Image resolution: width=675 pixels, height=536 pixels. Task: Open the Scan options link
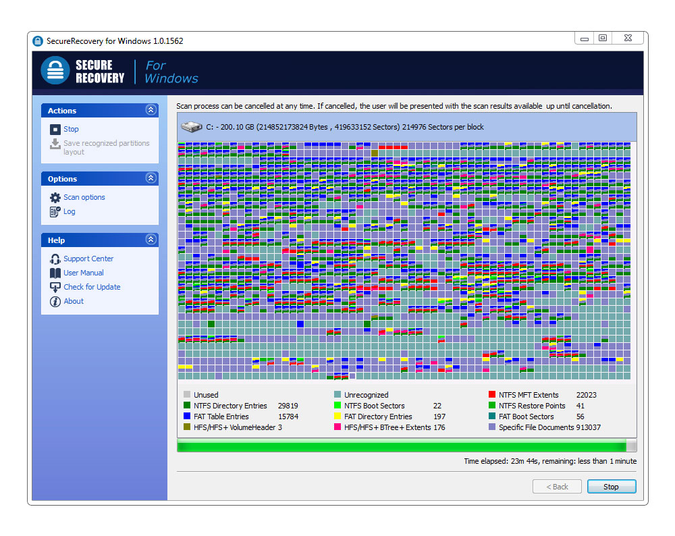[84, 197]
